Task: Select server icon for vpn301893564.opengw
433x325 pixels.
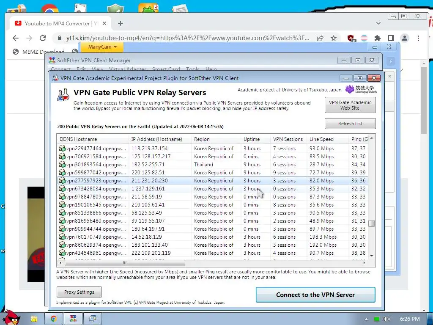Action: coord(62,165)
